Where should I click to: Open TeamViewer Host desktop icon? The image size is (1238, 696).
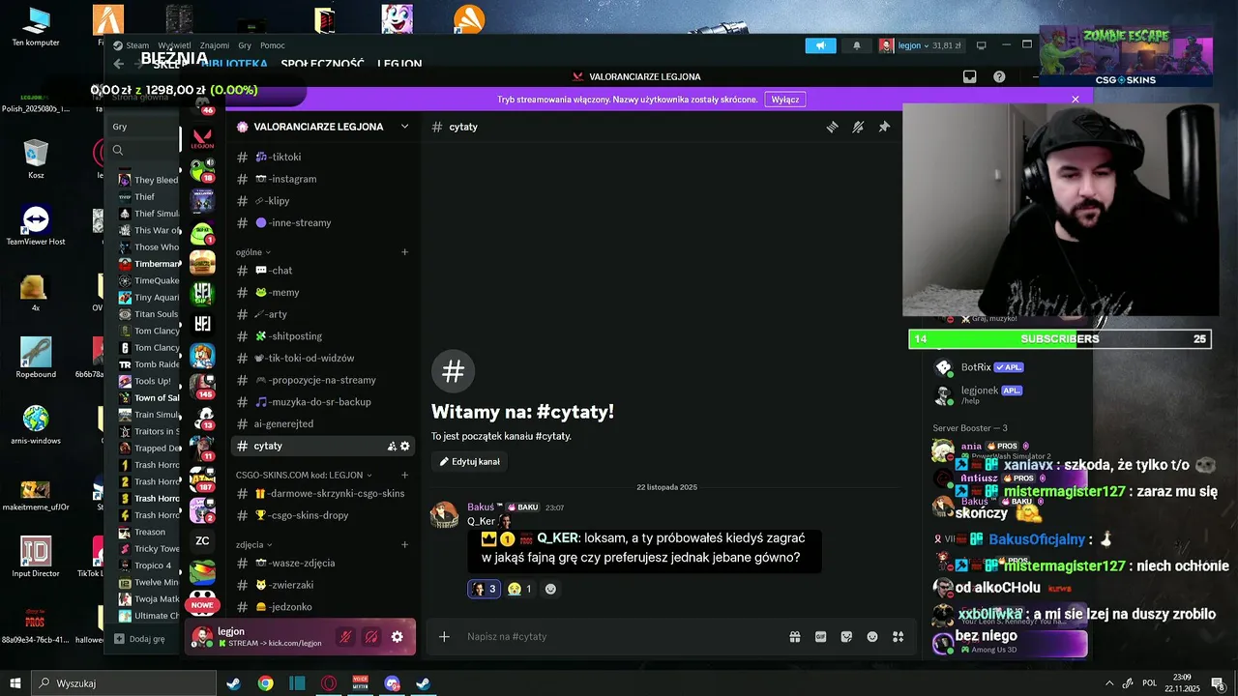coord(36,224)
